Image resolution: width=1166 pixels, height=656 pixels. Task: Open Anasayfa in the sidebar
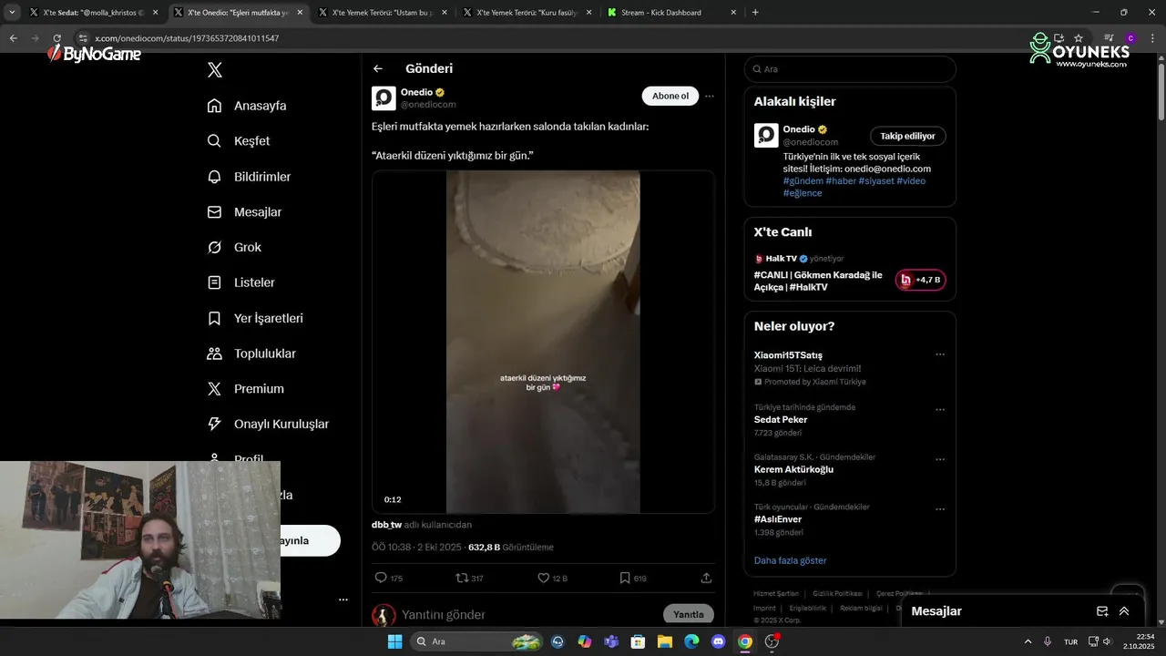(x=247, y=106)
